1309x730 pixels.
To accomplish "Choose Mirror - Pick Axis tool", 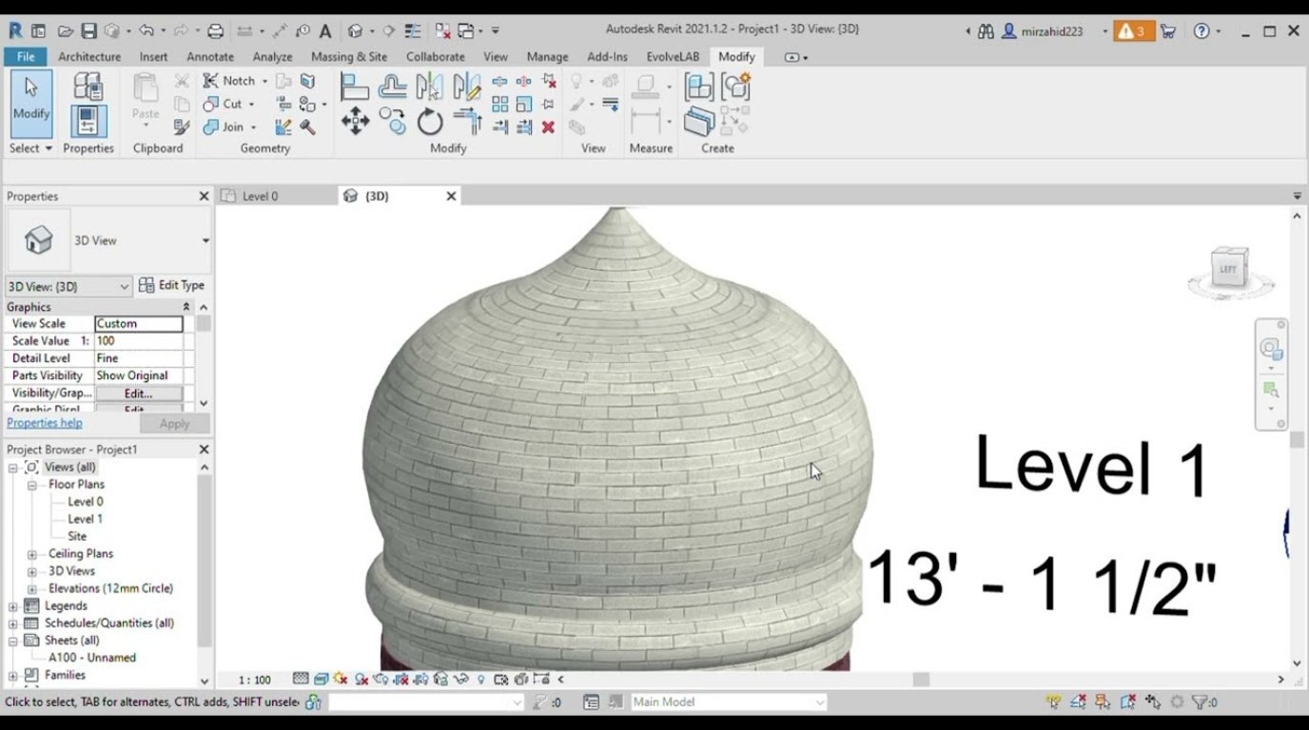I will 430,87.
